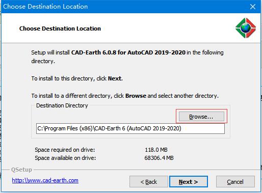Click the QSetup label

pos(21,170)
